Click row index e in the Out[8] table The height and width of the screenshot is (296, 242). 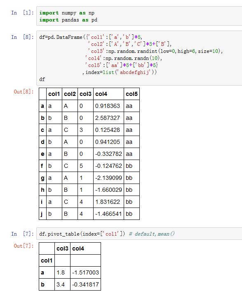pos(42,154)
